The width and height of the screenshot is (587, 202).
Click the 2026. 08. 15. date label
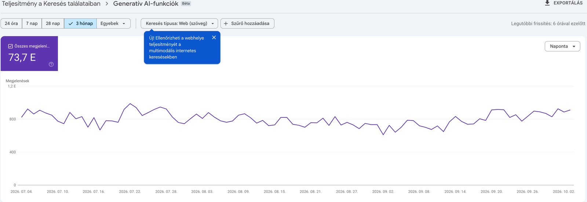coord(275,192)
